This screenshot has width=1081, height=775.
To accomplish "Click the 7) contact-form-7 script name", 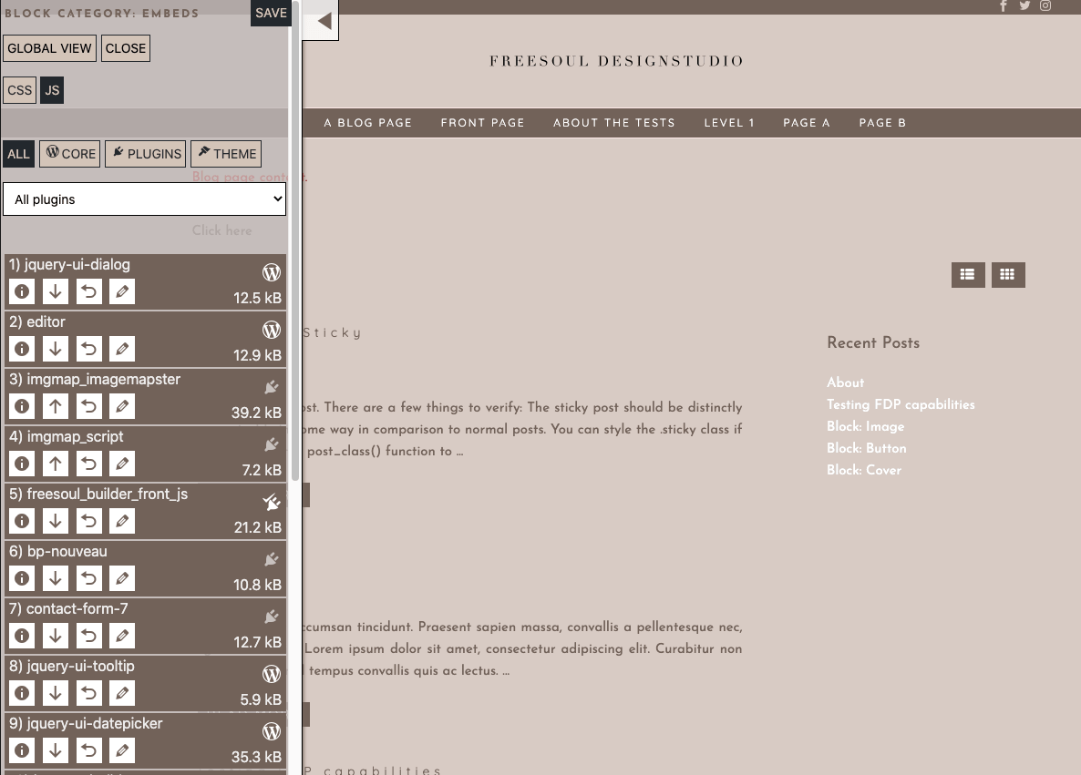I will (x=68, y=608).
